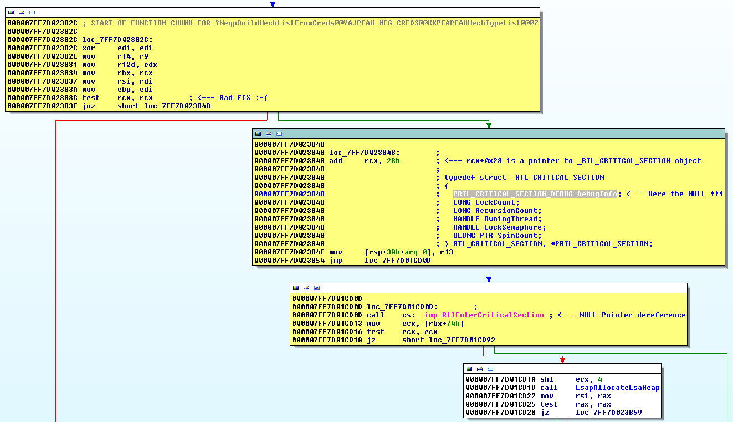Select 'mov ecx, [rbx+74h]' instruction

tap(416, 324)
